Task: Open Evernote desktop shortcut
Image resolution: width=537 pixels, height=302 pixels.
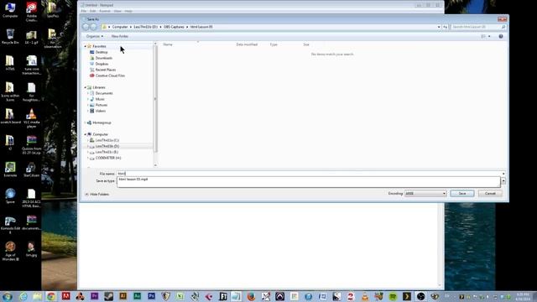Action: tap(10, 169)
